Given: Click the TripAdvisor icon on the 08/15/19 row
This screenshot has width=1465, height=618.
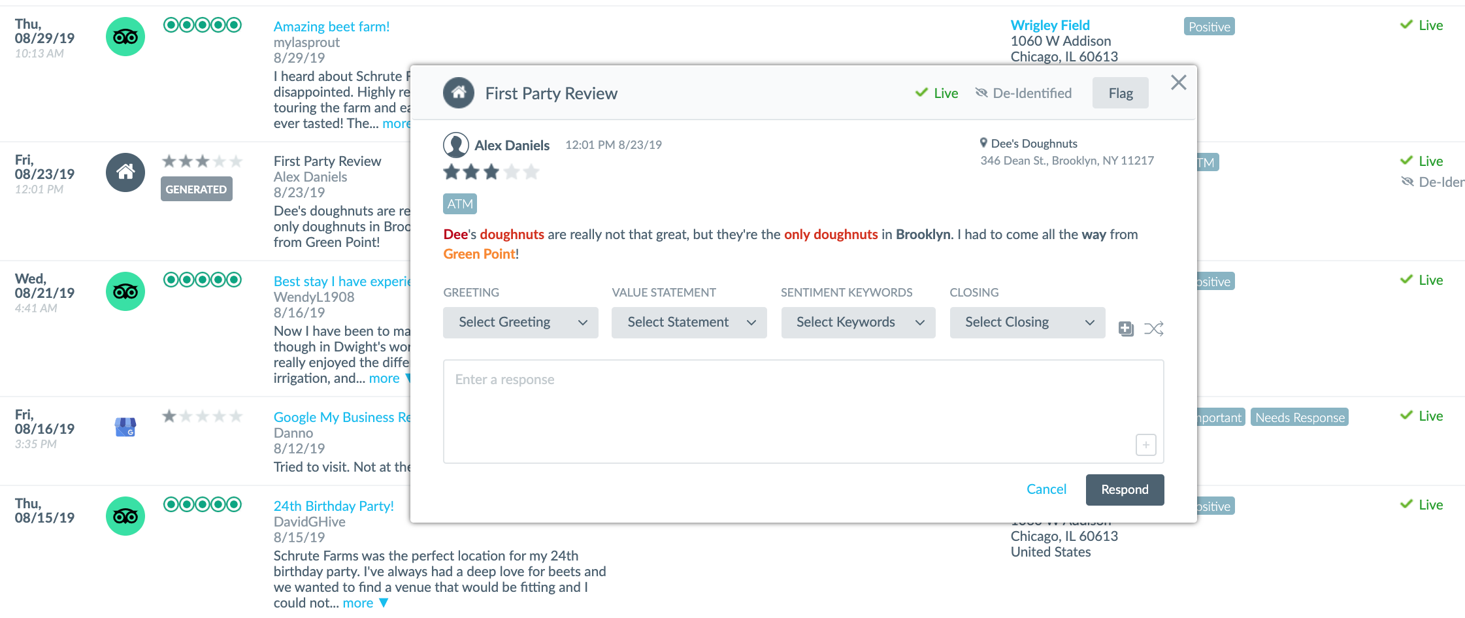Looking at the screenshot, I should tap(125, 516).
